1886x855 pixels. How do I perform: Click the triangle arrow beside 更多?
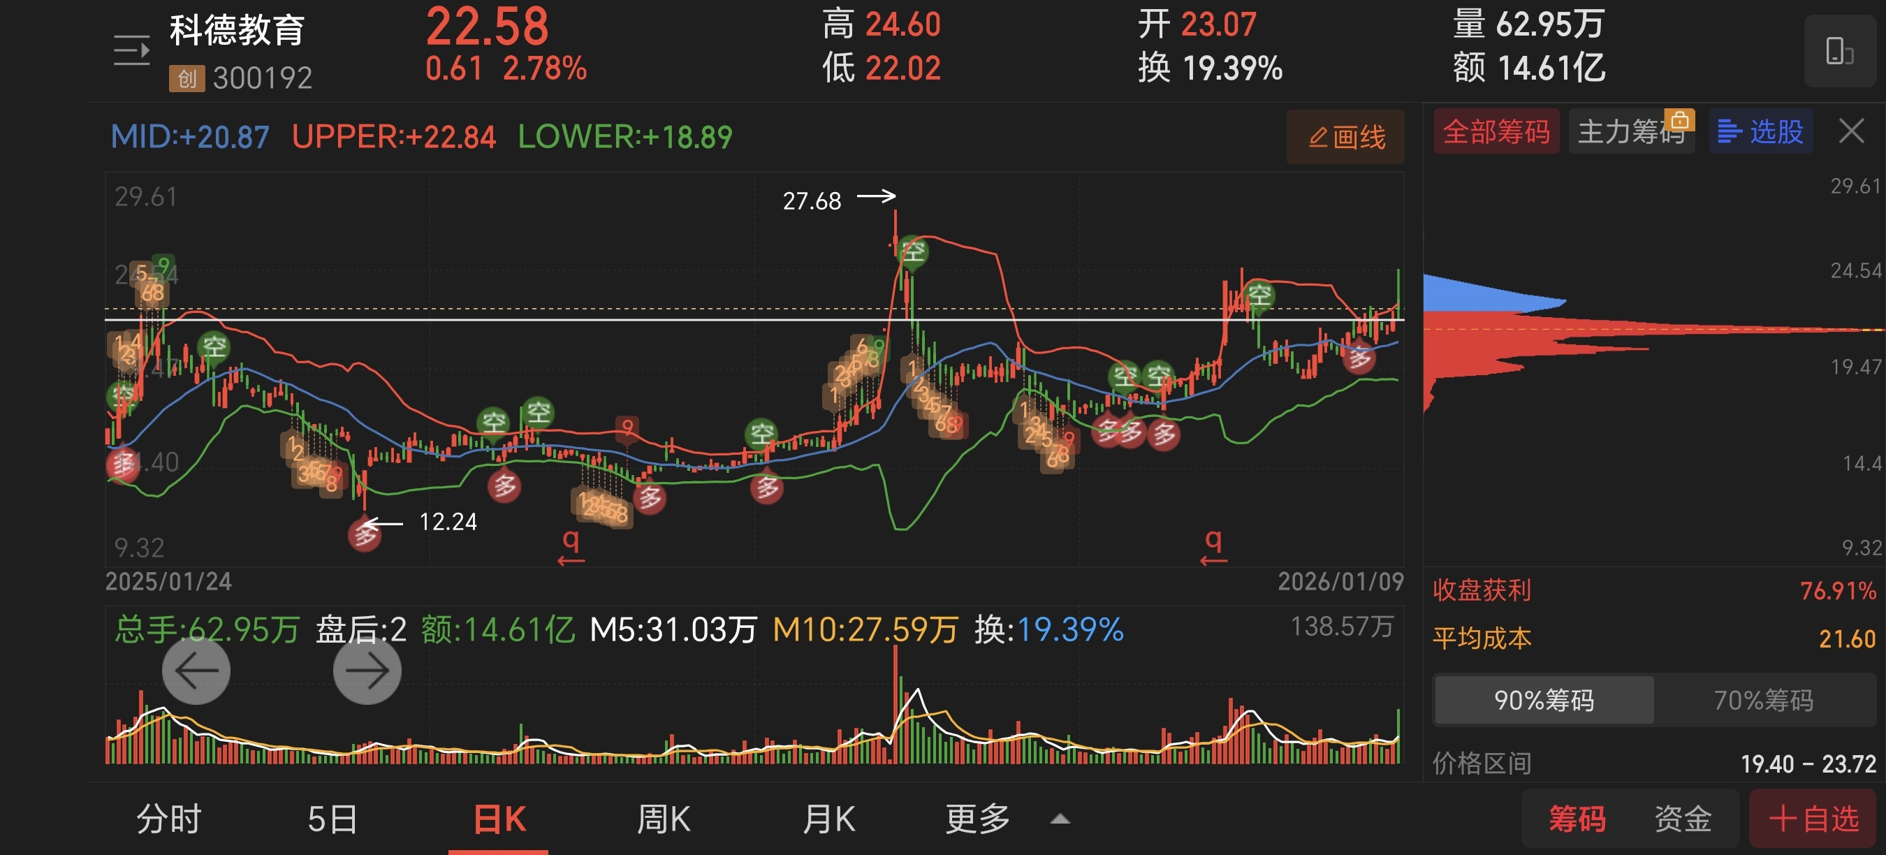click(1060, 819)
